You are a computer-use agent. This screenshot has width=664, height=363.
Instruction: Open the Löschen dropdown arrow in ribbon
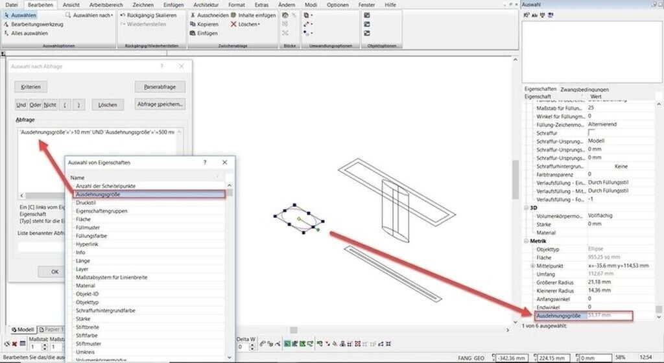[x=259, y=24]
